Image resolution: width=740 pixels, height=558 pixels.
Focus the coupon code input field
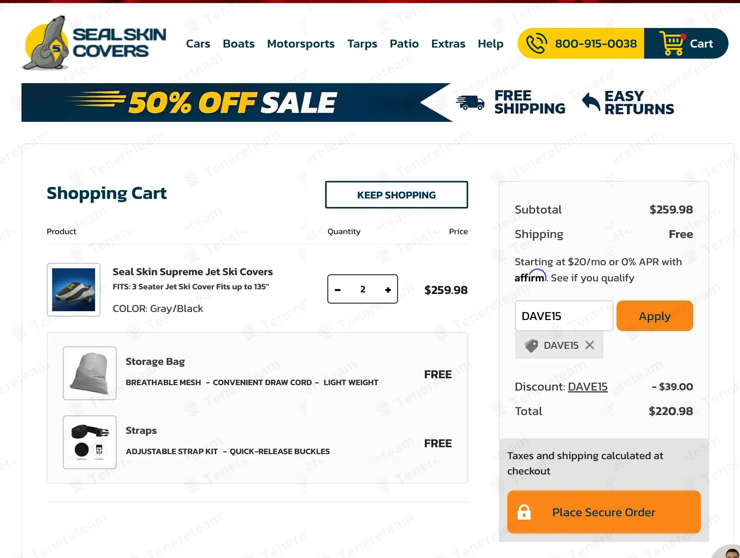tap(564, 316)
